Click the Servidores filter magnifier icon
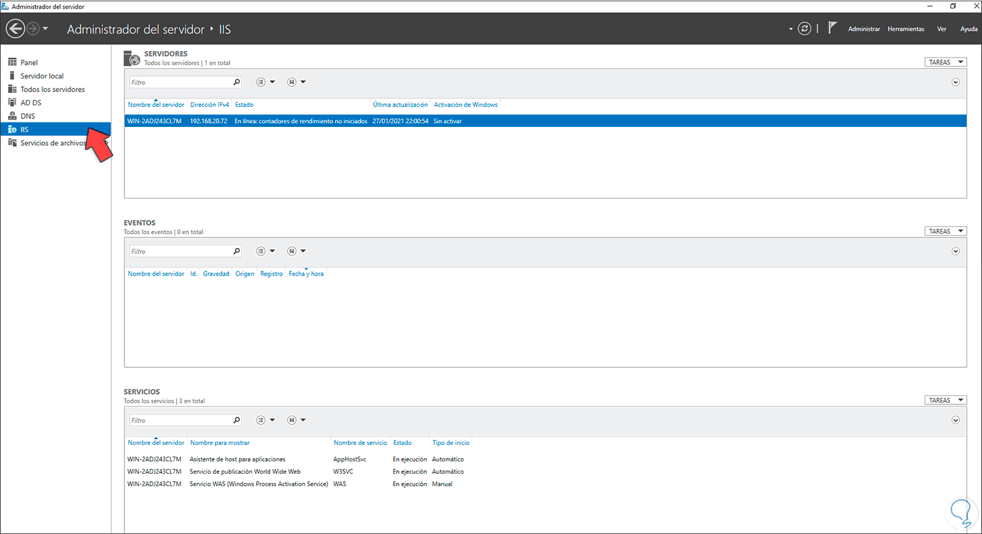The width and height of the screenshot is (982, 534). 237,82
